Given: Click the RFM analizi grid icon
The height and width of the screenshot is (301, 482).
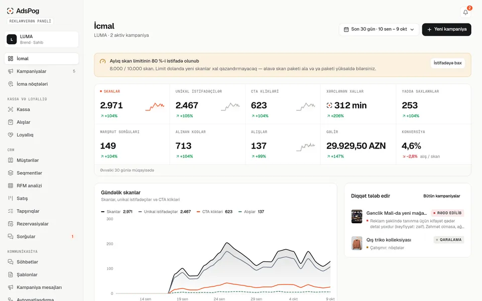Looking at the screenshot, I should click(x=11, y=186).
